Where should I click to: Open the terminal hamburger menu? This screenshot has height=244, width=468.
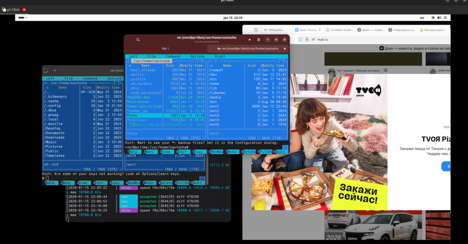[x=259, y=40]
